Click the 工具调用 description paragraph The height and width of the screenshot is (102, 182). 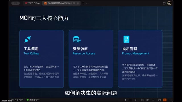point(42,72)
